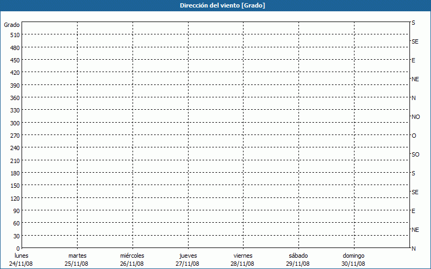Select the martes day label

[77, 256]
